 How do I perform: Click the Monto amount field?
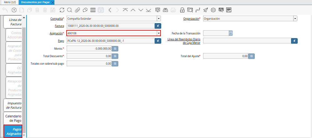89,48
